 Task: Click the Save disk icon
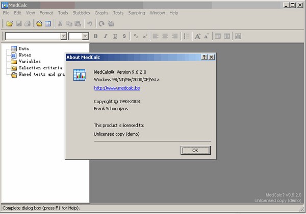(x=19, y=23)
